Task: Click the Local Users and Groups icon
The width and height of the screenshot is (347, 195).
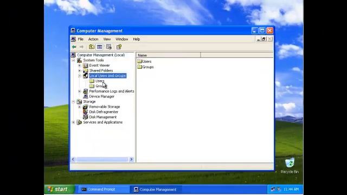Action: click(86, 76)
